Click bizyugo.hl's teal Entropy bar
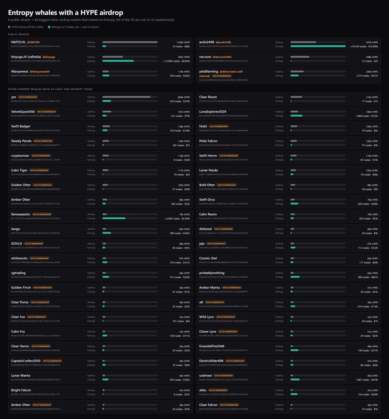The height and width of the screenshot is (419, 389). pos(118,61)
